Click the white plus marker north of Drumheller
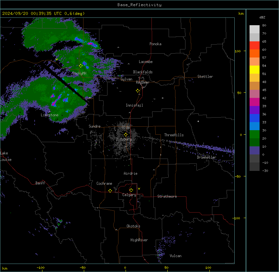Image resolution: width=279 pixels, height=272 pixels. (198, 121)
